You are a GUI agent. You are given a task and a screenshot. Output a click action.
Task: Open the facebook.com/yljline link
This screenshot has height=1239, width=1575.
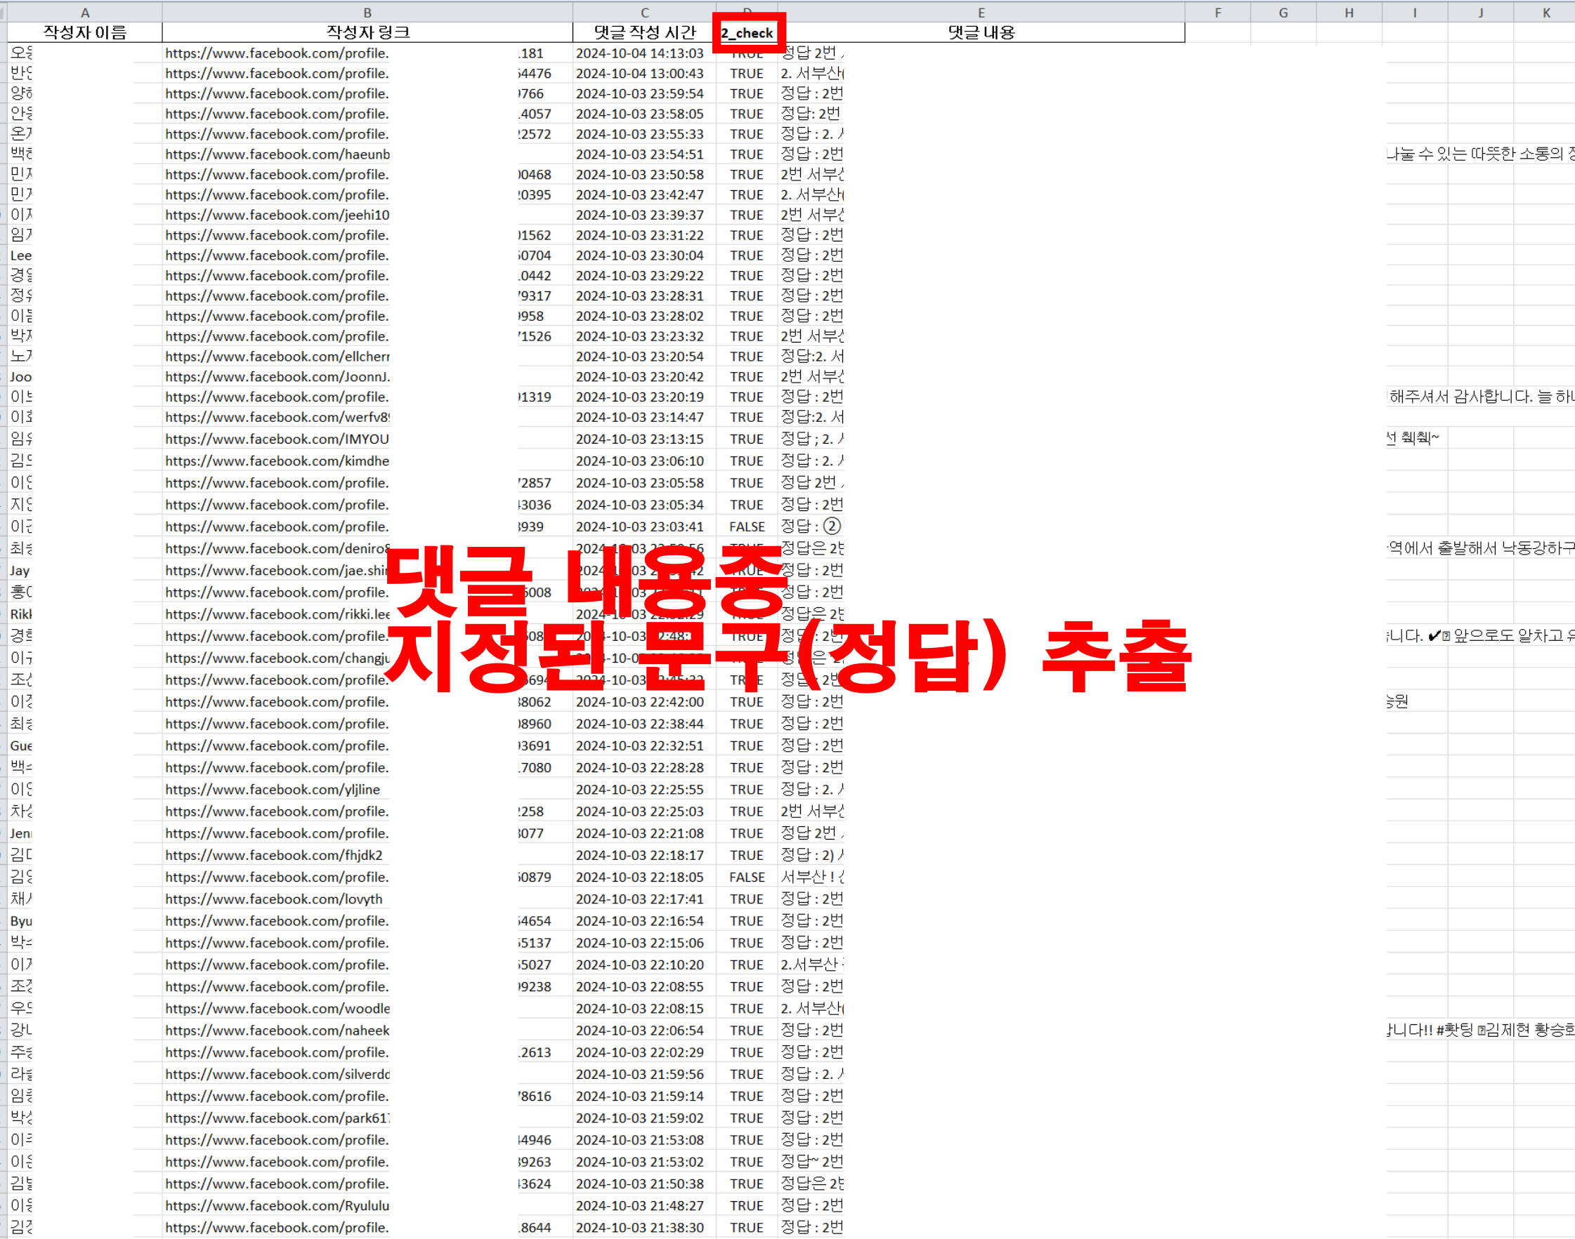(273, 790)
